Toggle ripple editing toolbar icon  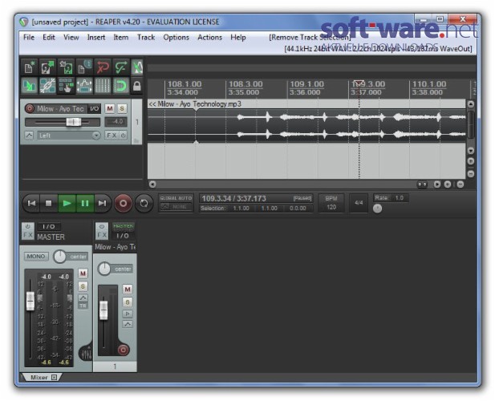coord(66,86)
